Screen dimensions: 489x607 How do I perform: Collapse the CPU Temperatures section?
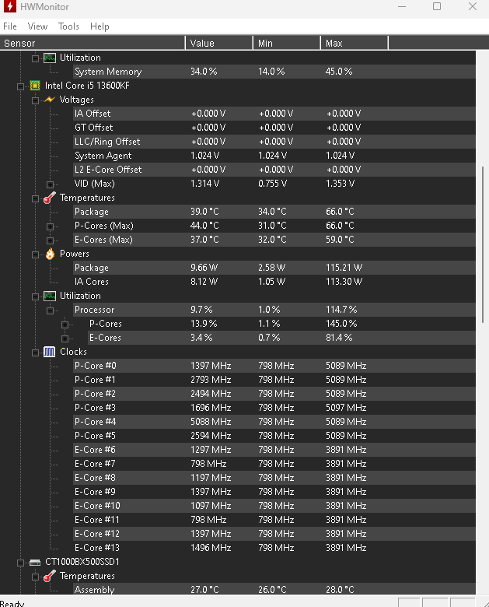(35, 199)
